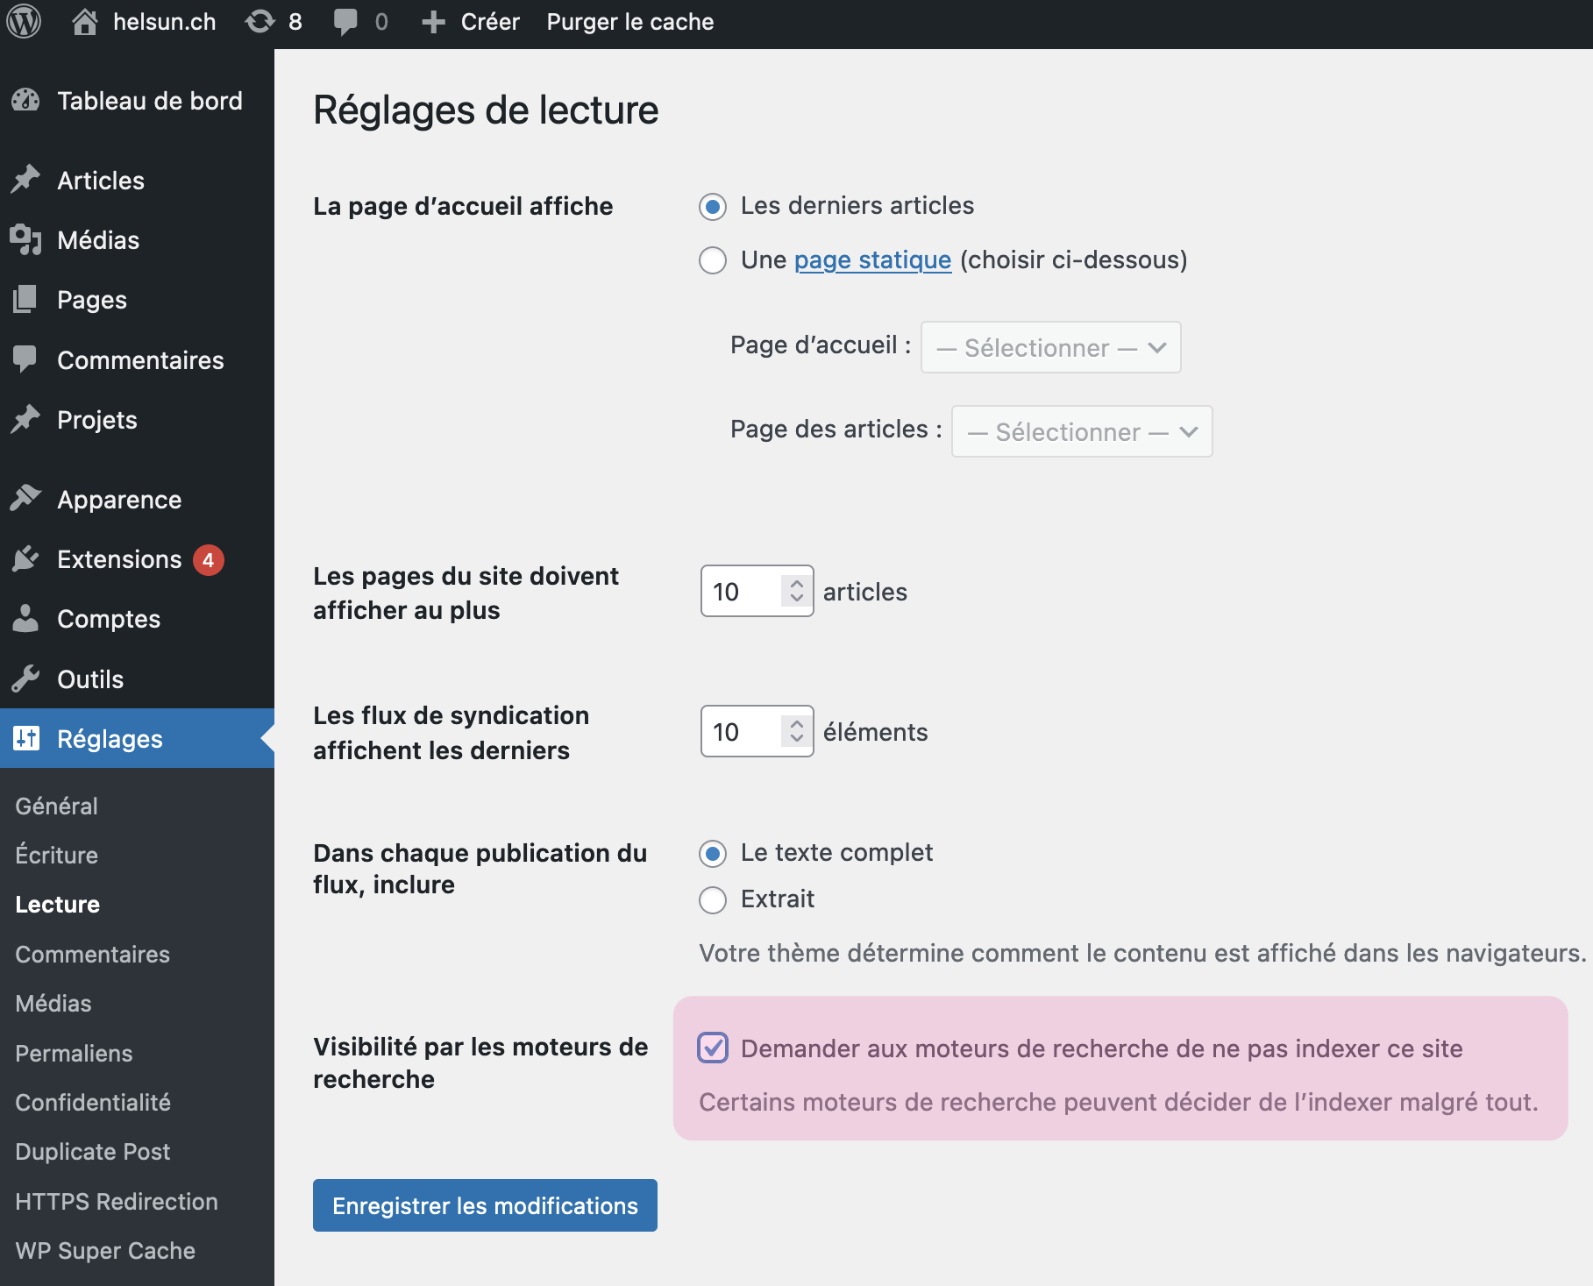Image resolution: width=1593 pixels, height=1286 pixels.
Task: Open the Tableau de bord dashboard icon
Action: [26, 101]
